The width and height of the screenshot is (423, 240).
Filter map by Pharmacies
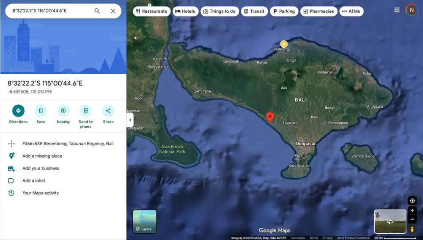319,11
